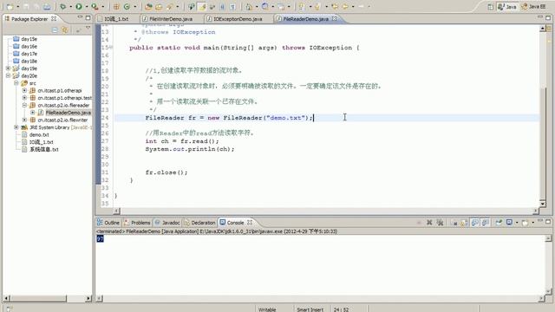555x312 pixels.
Task: Click the Display Selected Console icon
Action: pyautogui.click(x=509, y=223)
